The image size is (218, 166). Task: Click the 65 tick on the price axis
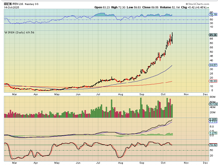(211, 39)
